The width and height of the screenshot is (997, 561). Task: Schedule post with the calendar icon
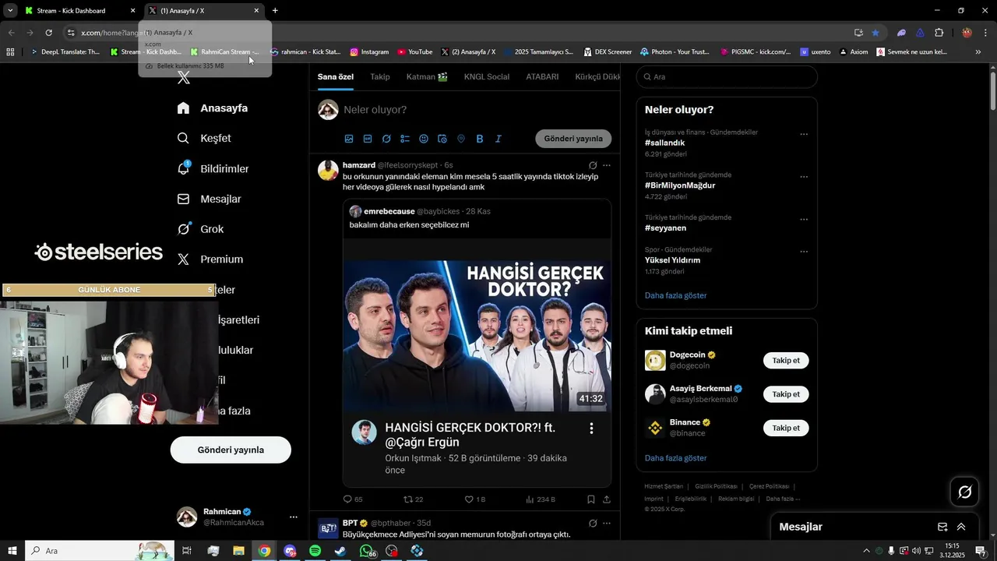point(442,139)
